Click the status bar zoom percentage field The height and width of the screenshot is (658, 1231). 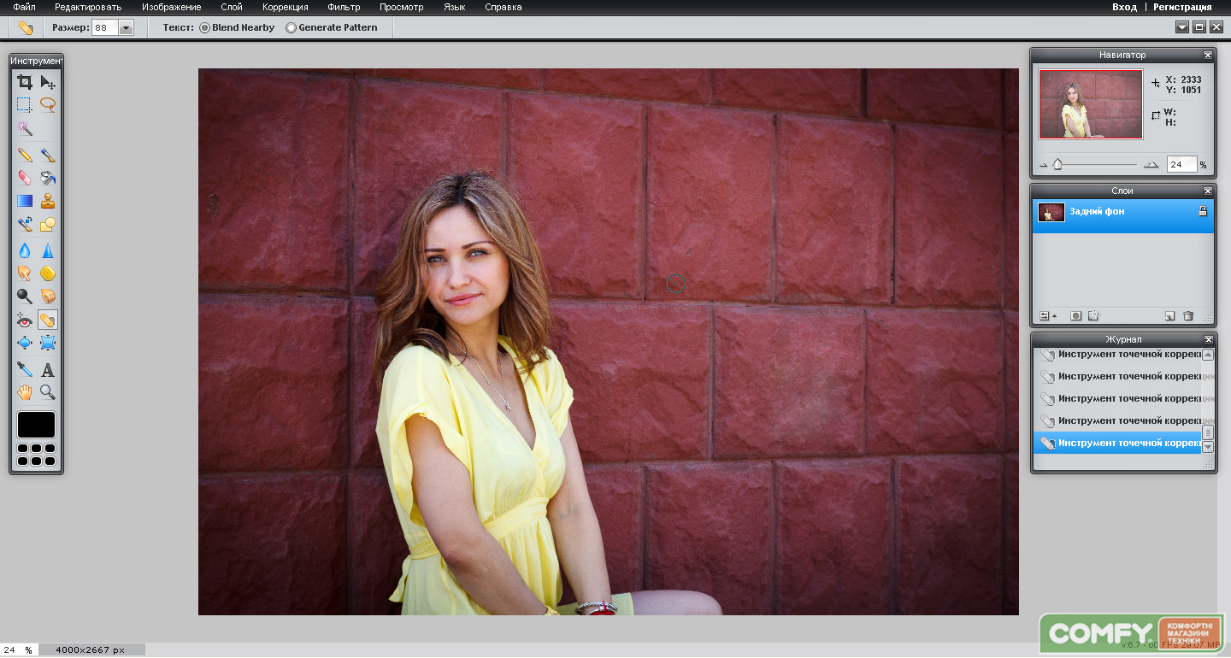point(18,650)
